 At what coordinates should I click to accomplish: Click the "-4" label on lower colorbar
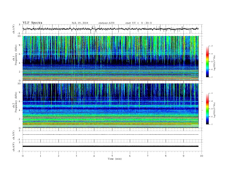[212, 101]
